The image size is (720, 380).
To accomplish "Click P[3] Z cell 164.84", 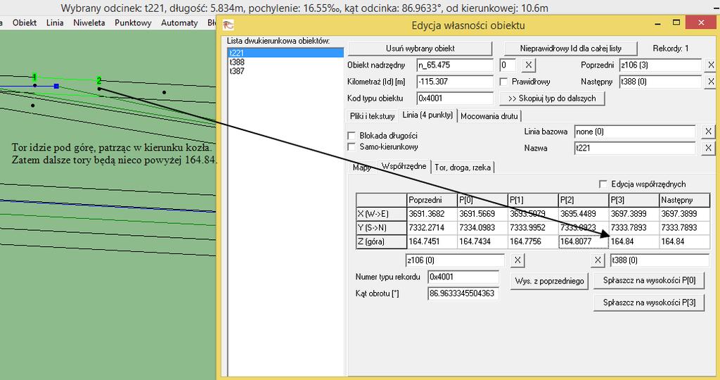I will pos(634,241).
